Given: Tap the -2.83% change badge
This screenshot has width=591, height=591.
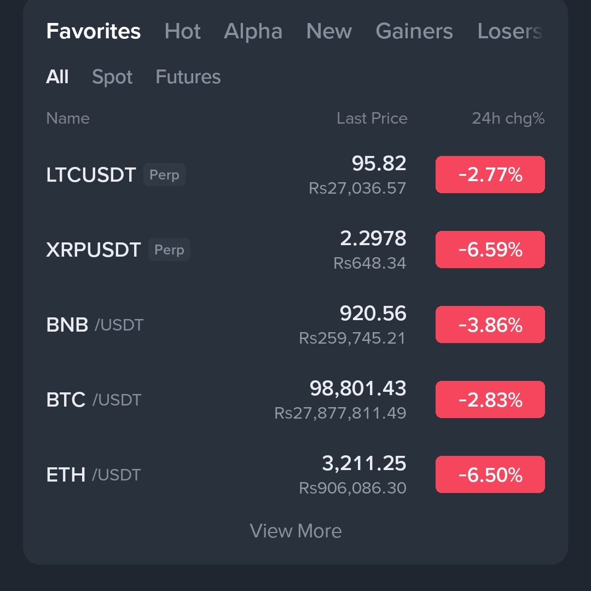Looking at the screenshot, I should pyautogui.click(x=490, y=400).
